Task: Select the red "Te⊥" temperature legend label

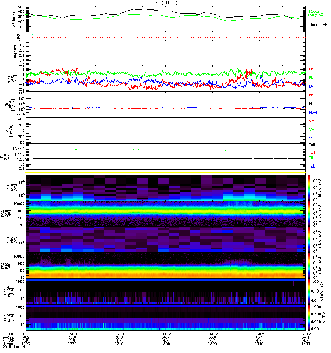Action: click(312, 153)
